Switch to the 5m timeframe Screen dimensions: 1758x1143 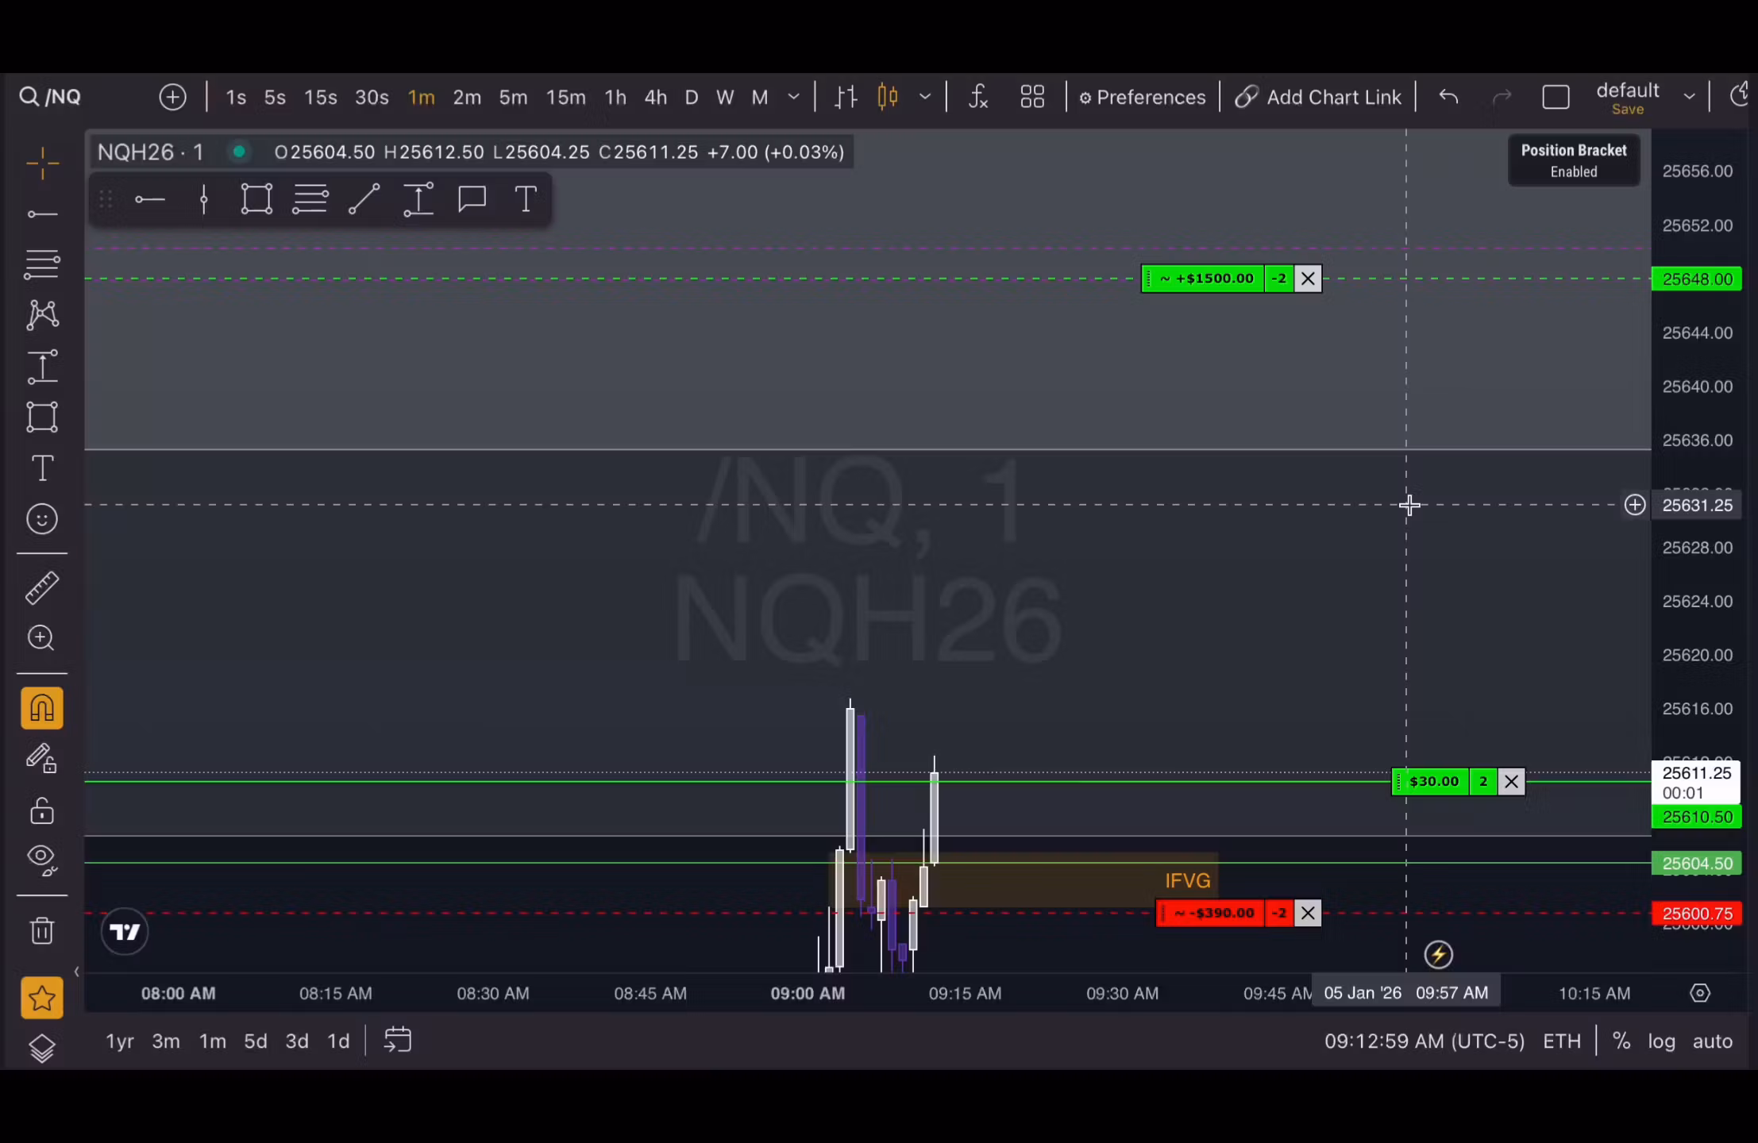coord(513,97)
